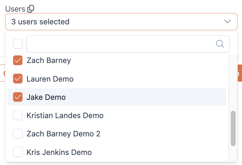Click the Jake Demo option label
This screenshot has width=242, height=165.
pyautogui.click(x=46, y=97)
